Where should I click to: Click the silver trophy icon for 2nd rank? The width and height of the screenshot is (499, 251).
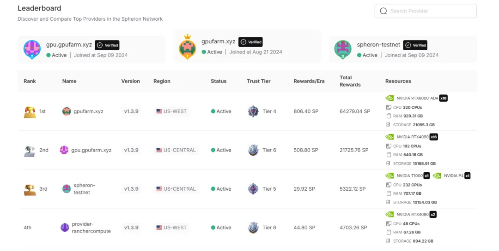(30, 150)
